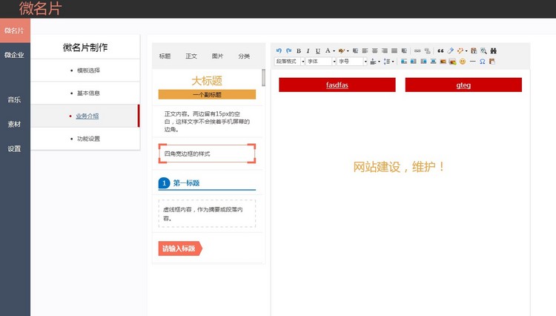Switch to the 标题 template tab
556x316 pixels.
[165, 56]
